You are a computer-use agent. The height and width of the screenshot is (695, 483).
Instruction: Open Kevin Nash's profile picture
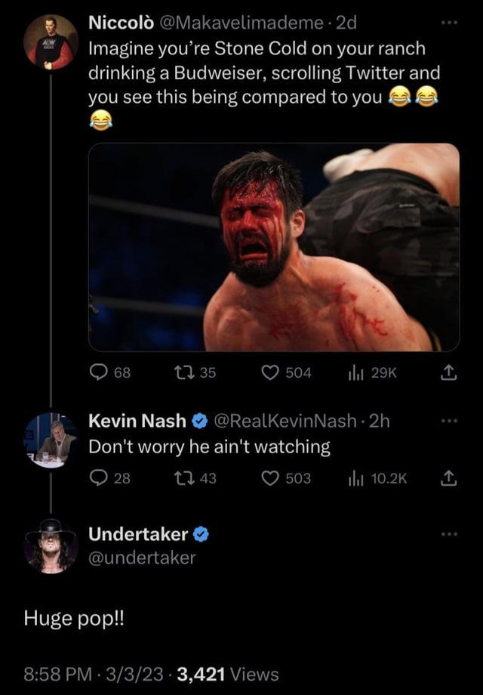pos(51,440)
